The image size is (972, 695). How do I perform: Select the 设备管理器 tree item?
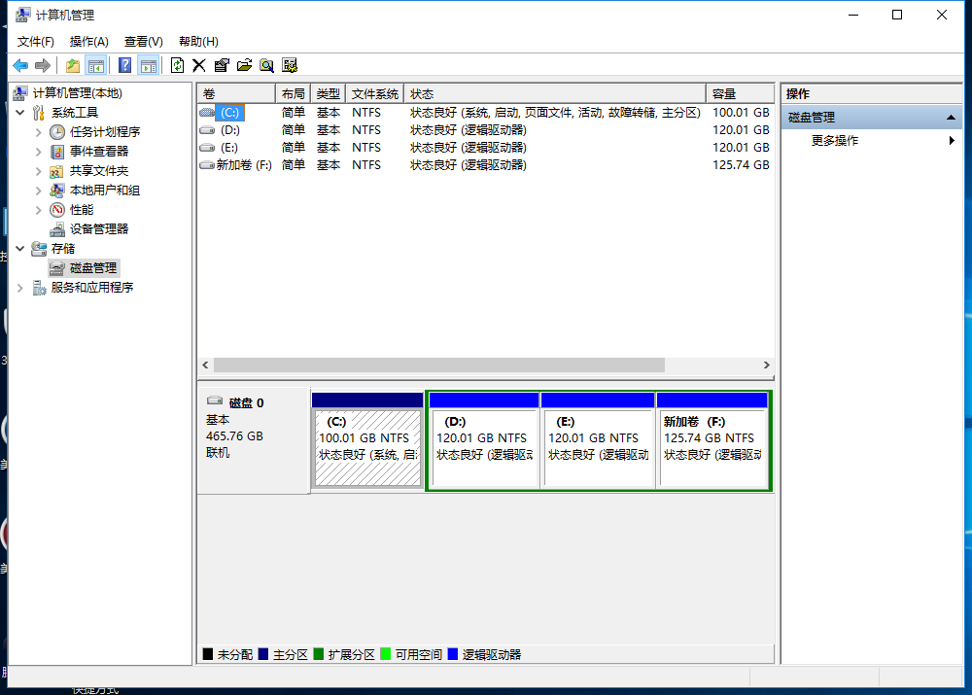pyautogui.click(x=98, y=229)
